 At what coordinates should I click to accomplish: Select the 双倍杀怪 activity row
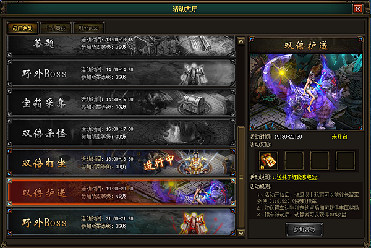click(121, 133)
